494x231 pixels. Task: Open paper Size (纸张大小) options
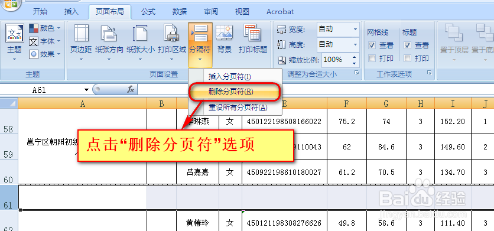click(141, 42)
